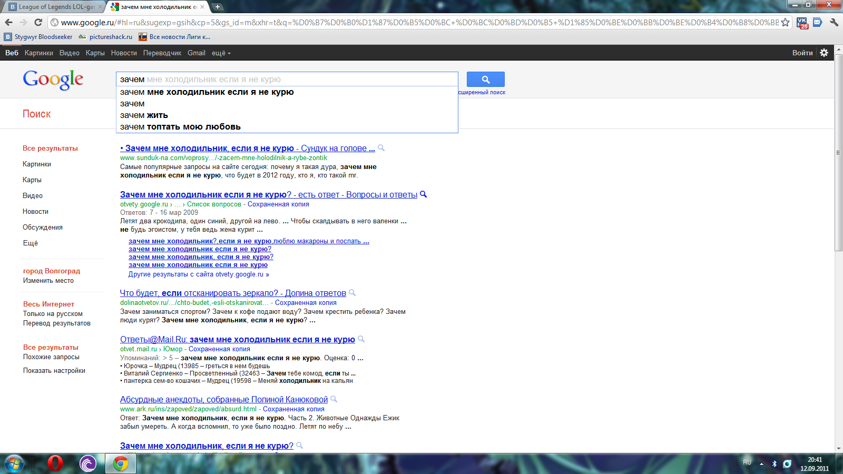
Task: Preview magnifier for Ответы@Mail.Ru result
Action: 361,339
